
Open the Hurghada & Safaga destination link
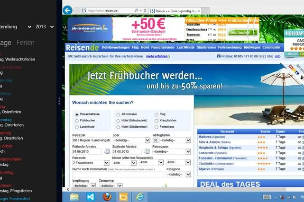[220, 148]
